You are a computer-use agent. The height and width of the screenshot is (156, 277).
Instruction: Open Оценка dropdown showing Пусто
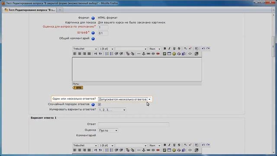(x=108, y=130)
